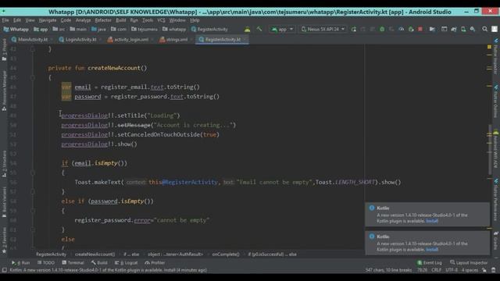Click Install link in the upper Kotlin notification

432,221
